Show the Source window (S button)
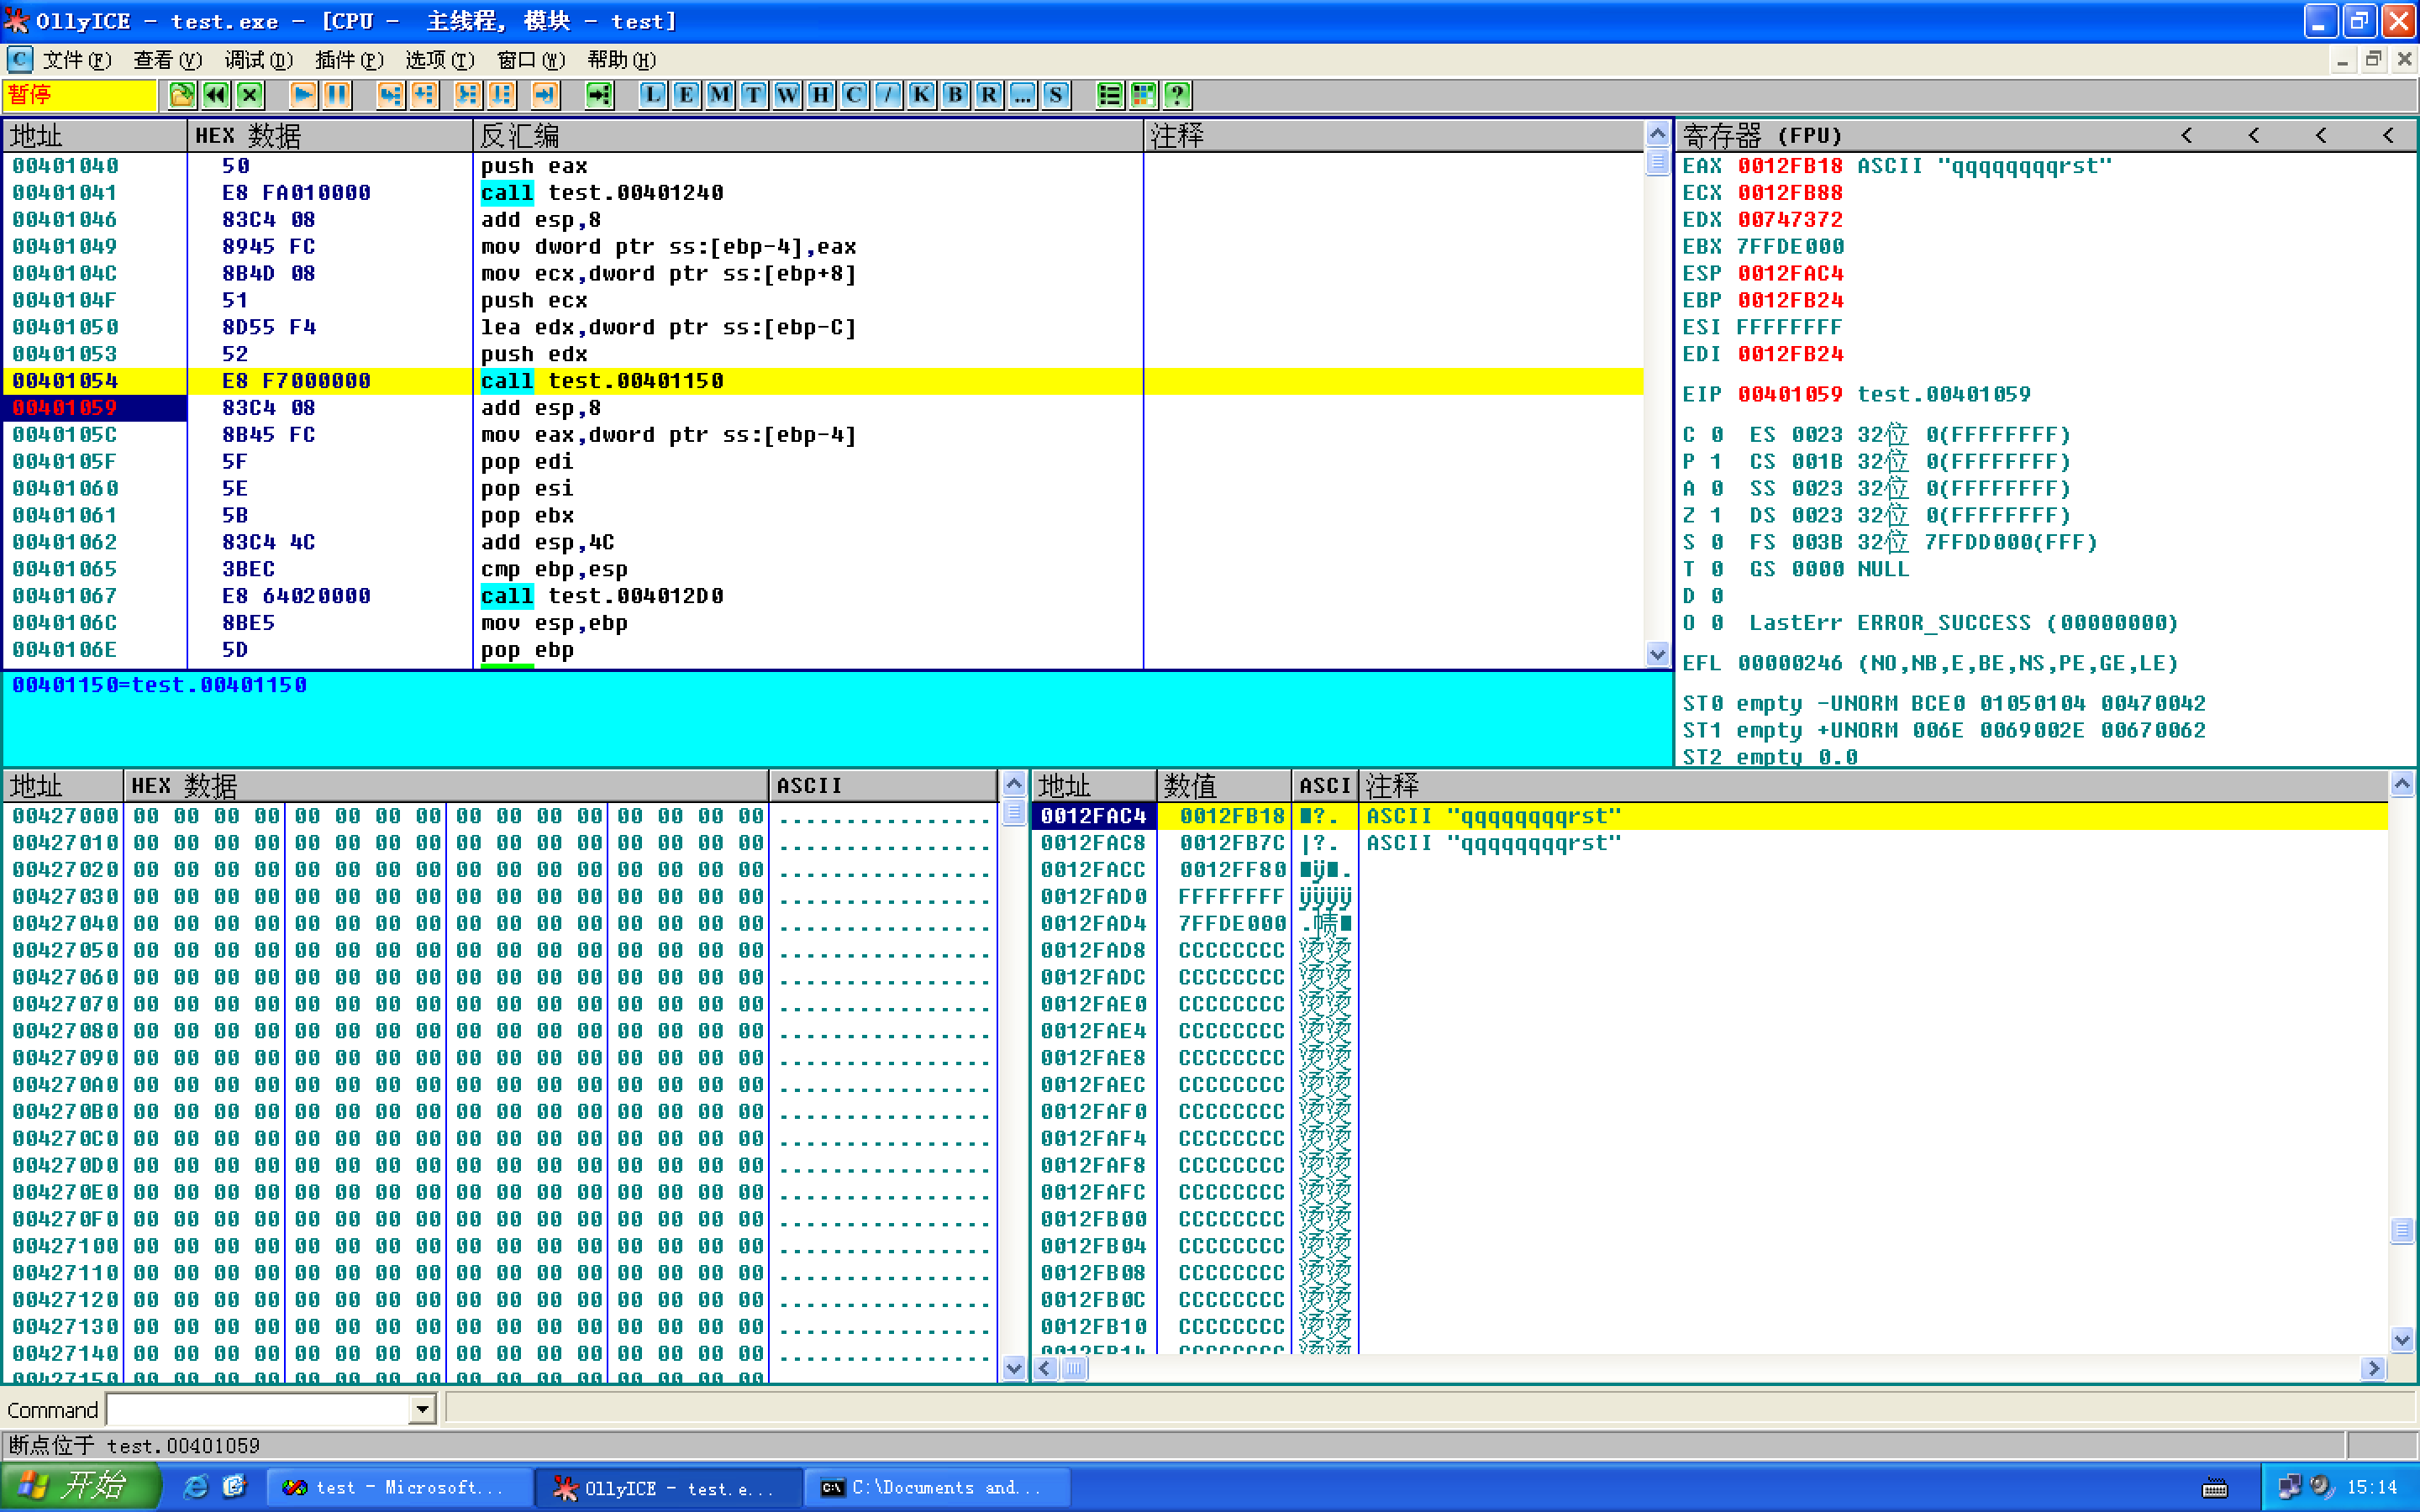Screen dimensions: 2420x1512 click(1056, 95)
